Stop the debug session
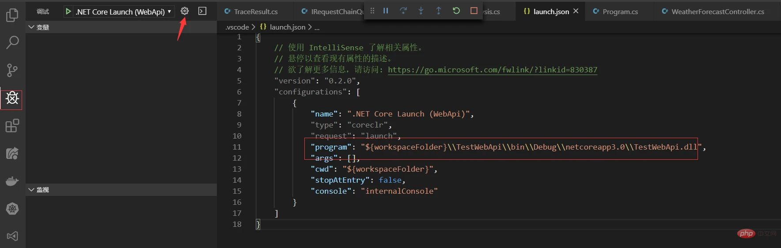781x248 pixels. click(x=474, y=11)
